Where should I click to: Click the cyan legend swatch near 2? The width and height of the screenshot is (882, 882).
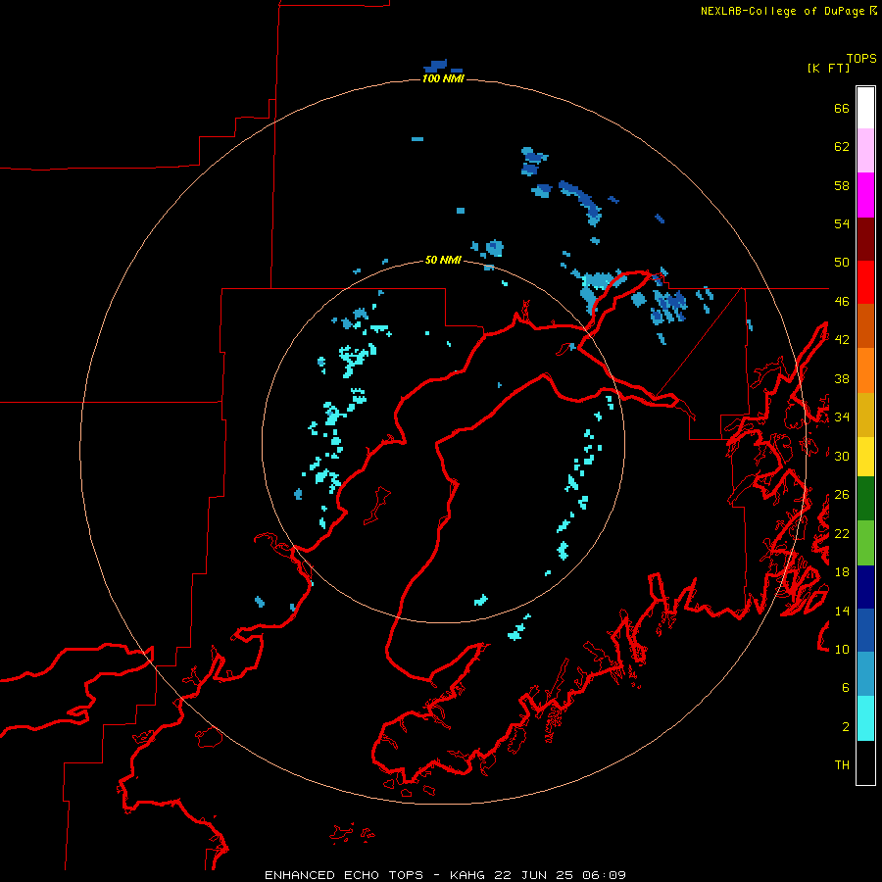[865, 718]
